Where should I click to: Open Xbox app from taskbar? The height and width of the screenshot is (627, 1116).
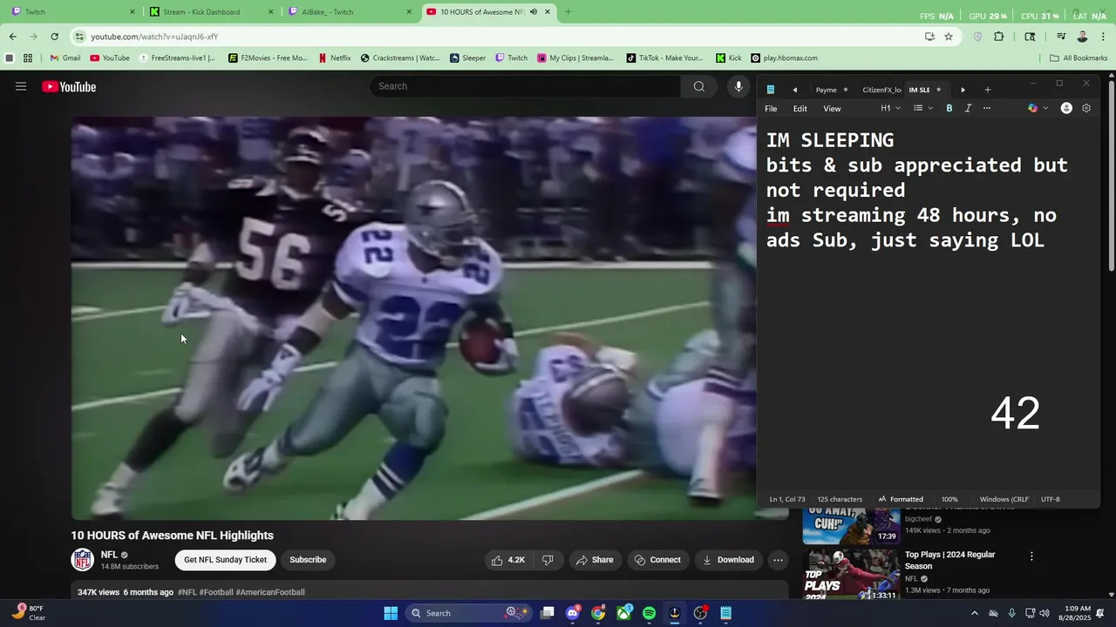pyautogui.click(x=624, y=613)
